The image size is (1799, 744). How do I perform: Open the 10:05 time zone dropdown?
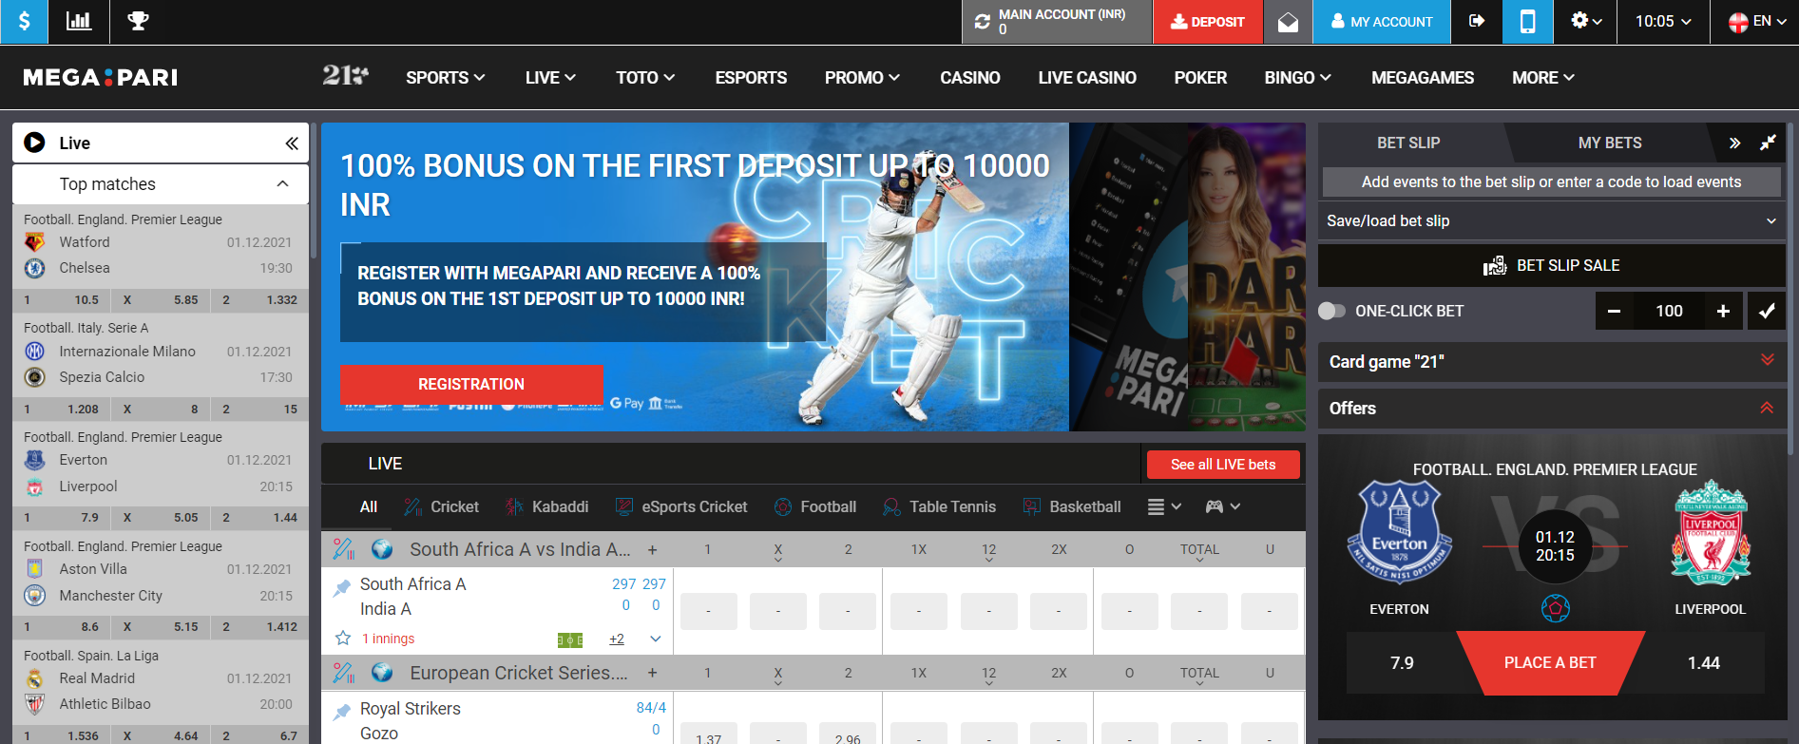1663,21
